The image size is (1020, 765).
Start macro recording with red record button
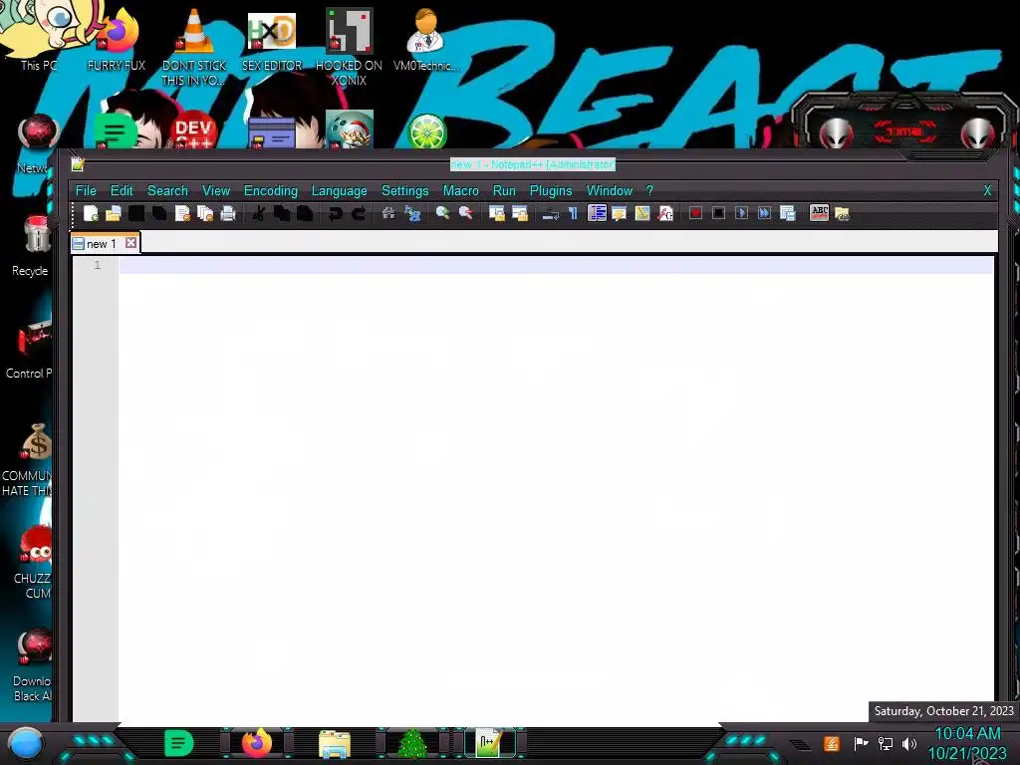click(x=695, y=213)
